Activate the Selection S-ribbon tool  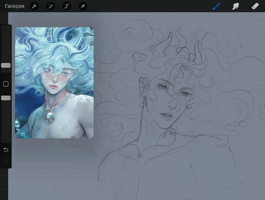67,6
